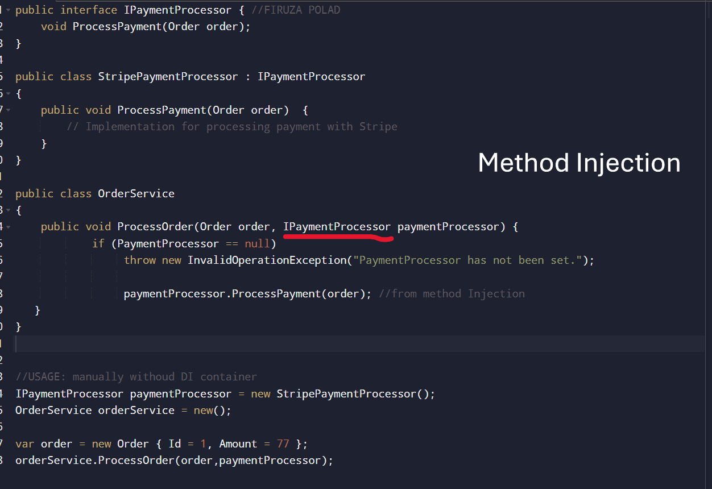Collapse the StripePaymentProcessor class body fold arrow
The image size is (712, 489).
click(9, 93)
